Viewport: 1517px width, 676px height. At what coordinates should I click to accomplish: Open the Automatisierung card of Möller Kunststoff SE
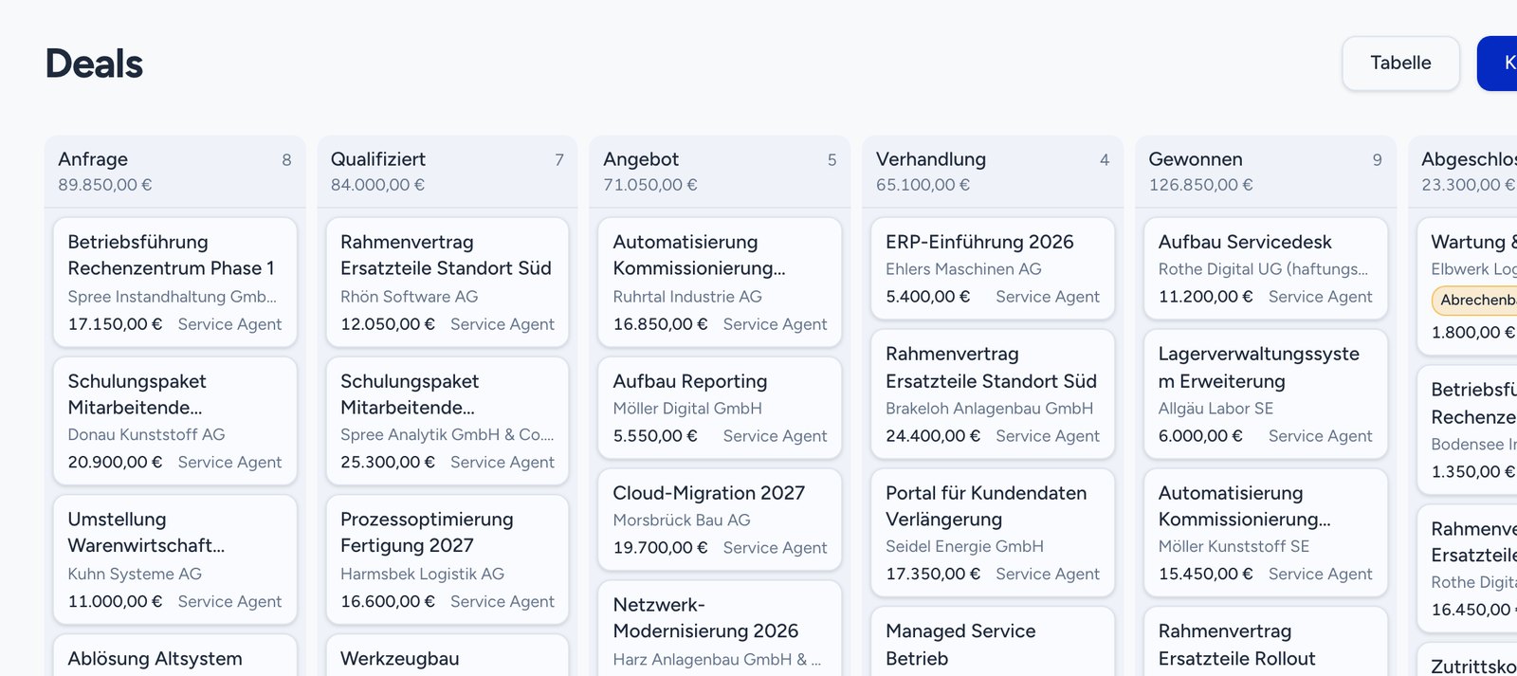point(1266,533)
